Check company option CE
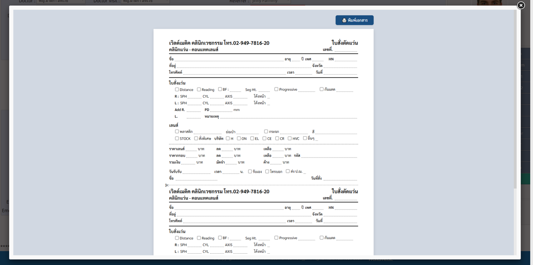The height and width of the screenshot is (265, 533). pos(264,138)
